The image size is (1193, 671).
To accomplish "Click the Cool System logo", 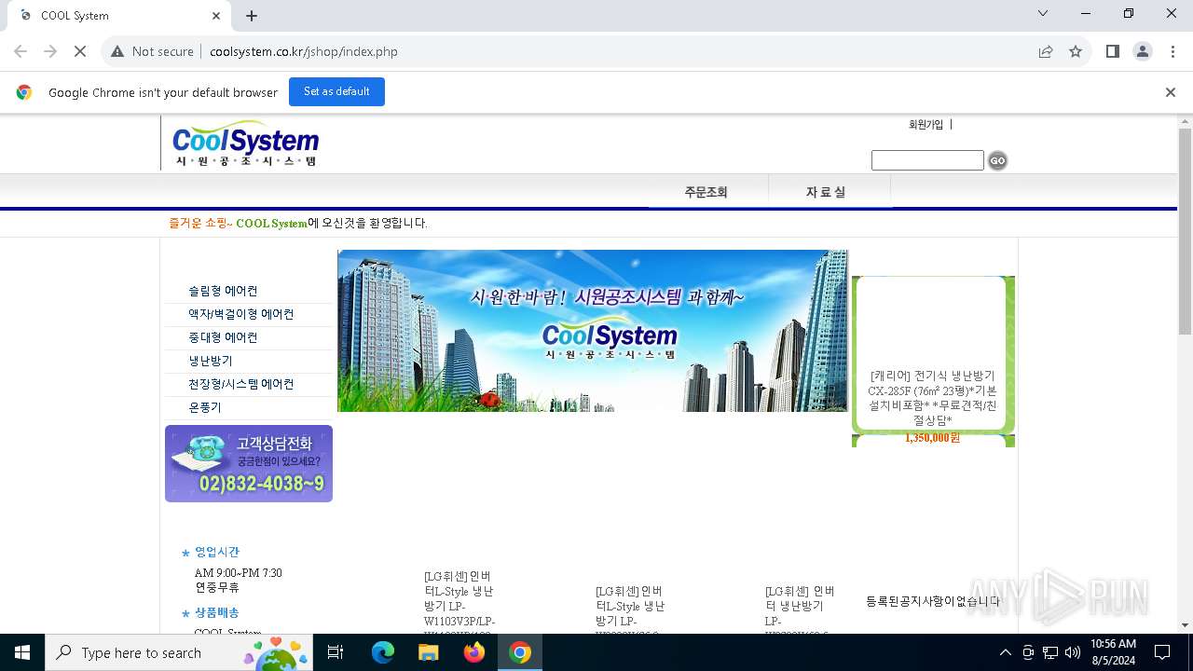I will [x=245, y=143].
